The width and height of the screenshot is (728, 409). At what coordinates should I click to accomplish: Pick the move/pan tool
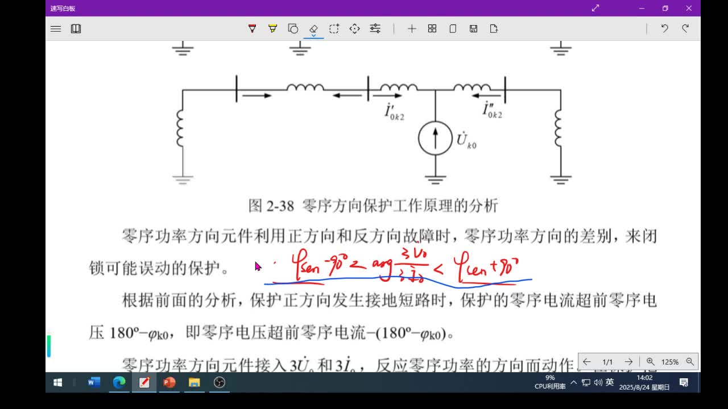[354, 28]
